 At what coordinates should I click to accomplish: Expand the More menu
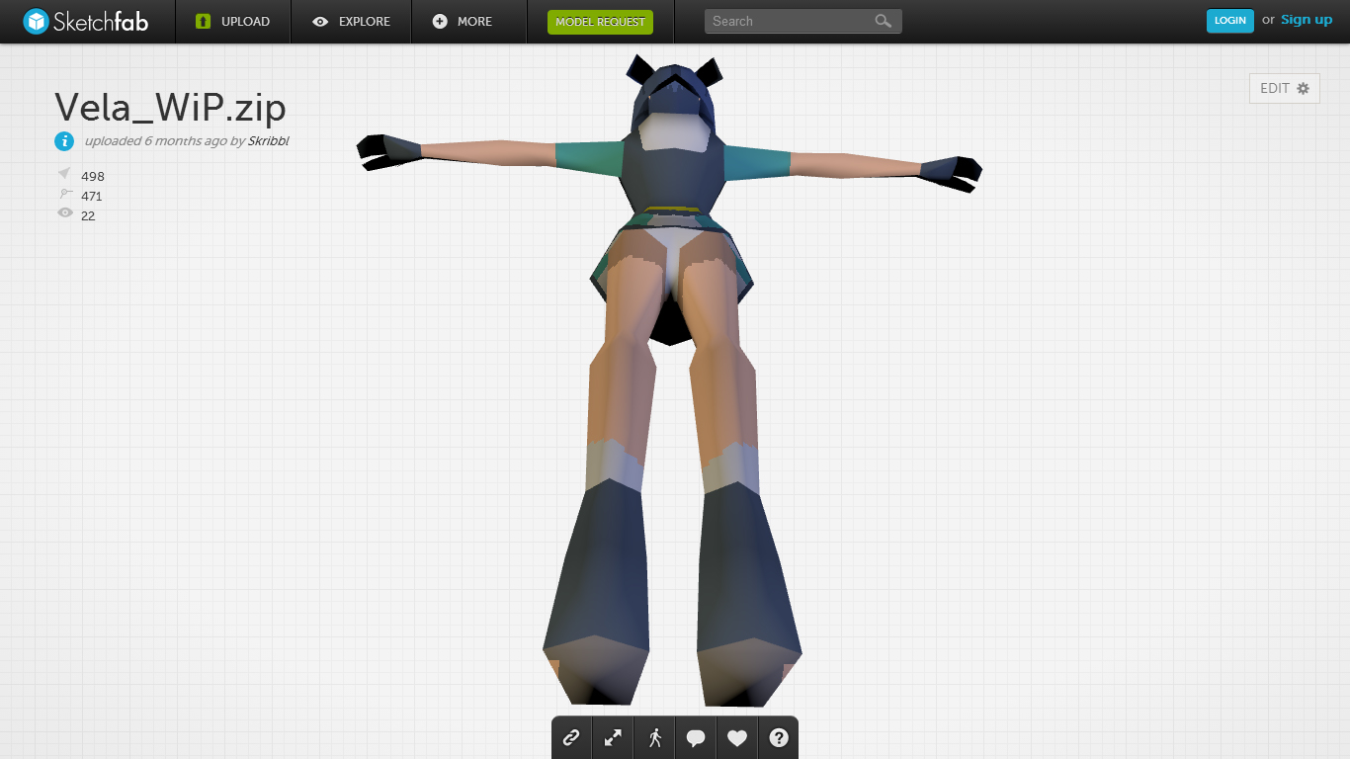[463, 22]
